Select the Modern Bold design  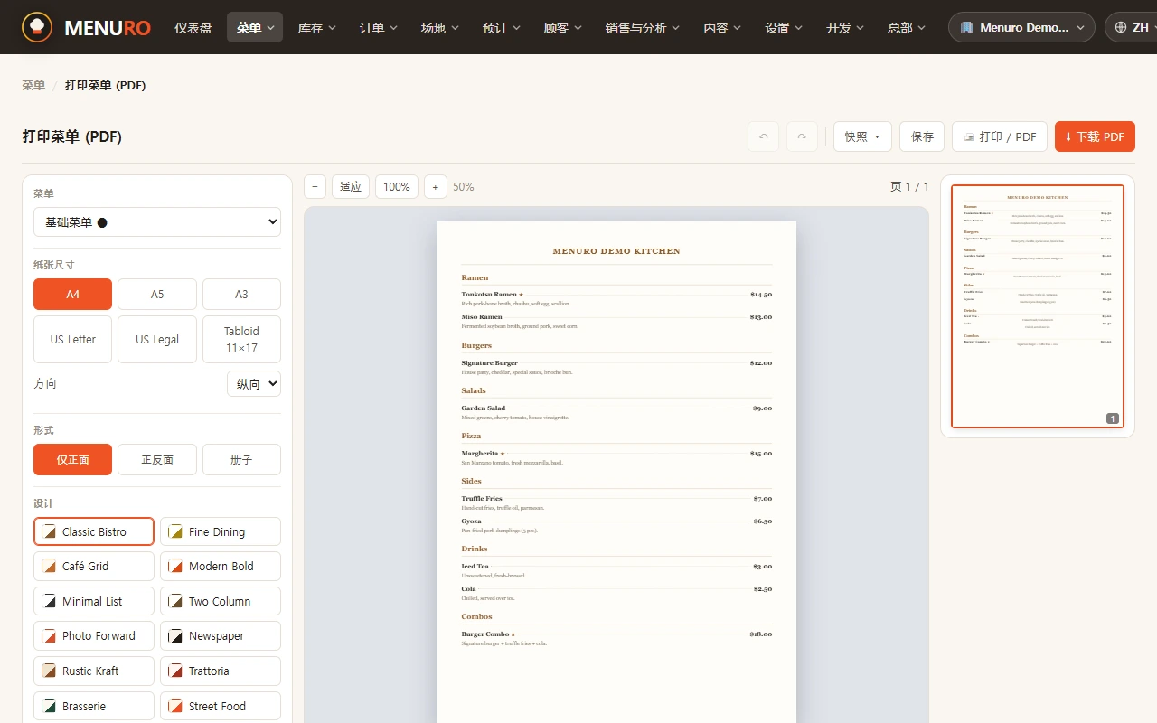tap(221, 566)
